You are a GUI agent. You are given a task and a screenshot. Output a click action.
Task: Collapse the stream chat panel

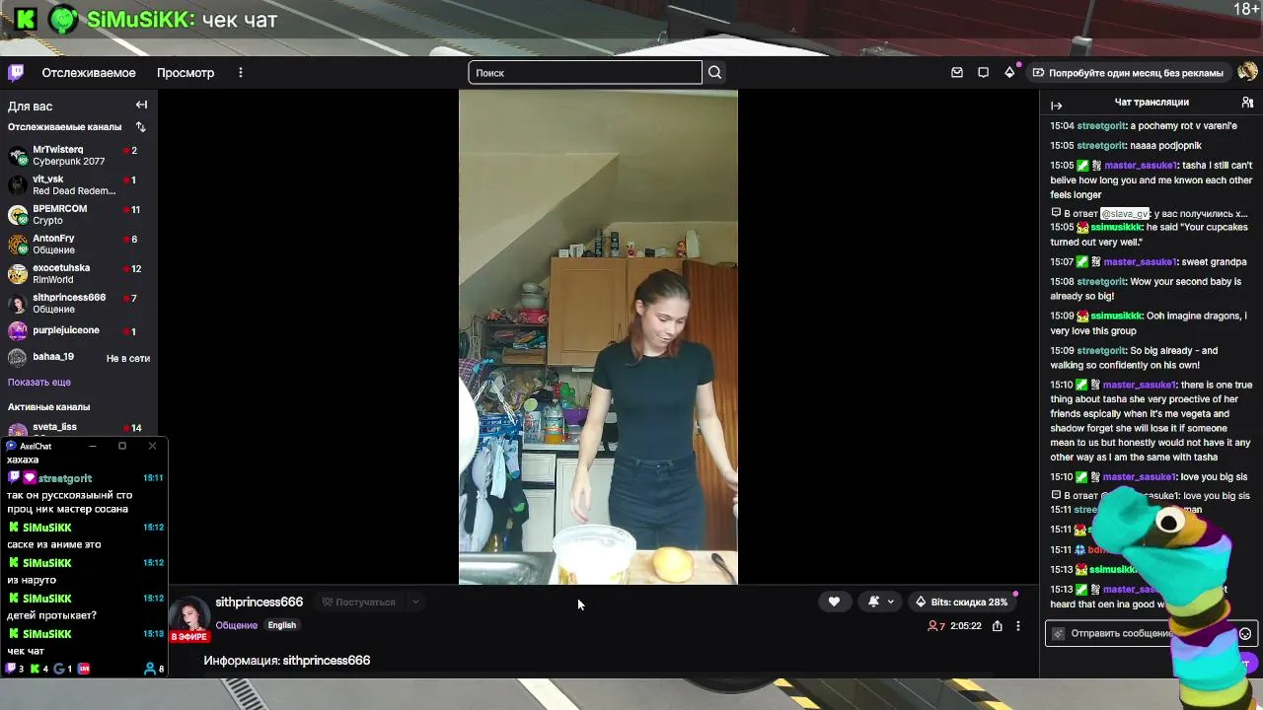[x=1057, y=106]
